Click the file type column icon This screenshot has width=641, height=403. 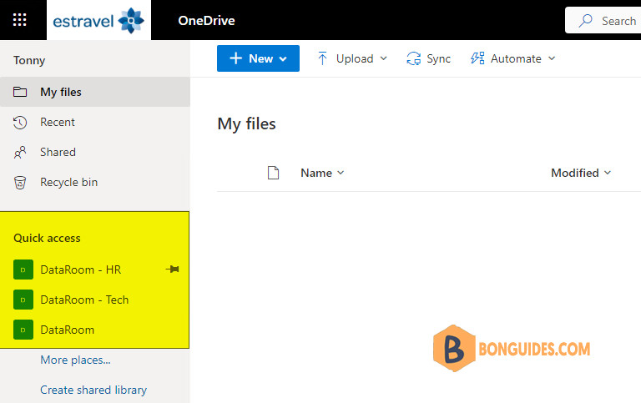pyautogui.click(x=273, y=173)
